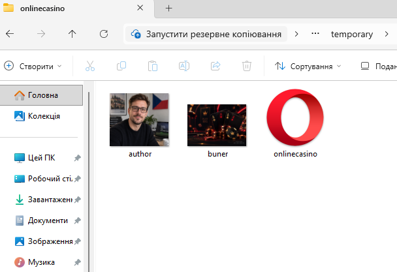Image resolution: width=397 pixels, height=272 pixels.
Task: Click the pin icon beside Робочий стіл
Action: pos(78,179)
